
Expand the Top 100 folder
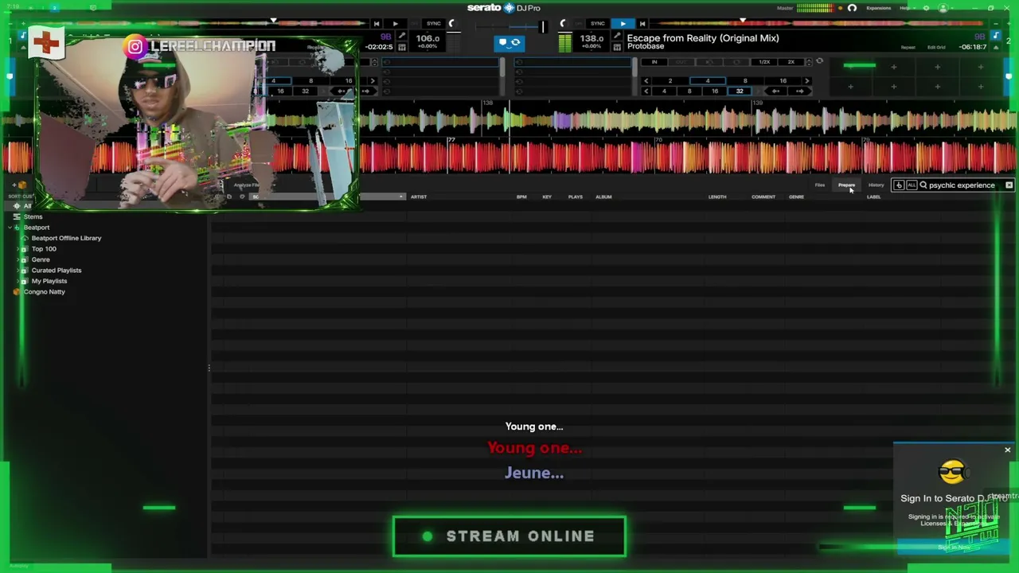[x=18, y=249]
